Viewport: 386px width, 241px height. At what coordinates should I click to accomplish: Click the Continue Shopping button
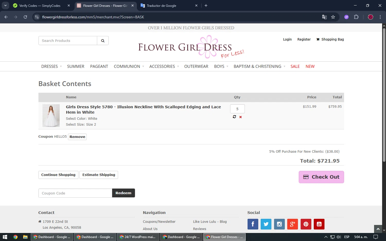click(58, 175)
